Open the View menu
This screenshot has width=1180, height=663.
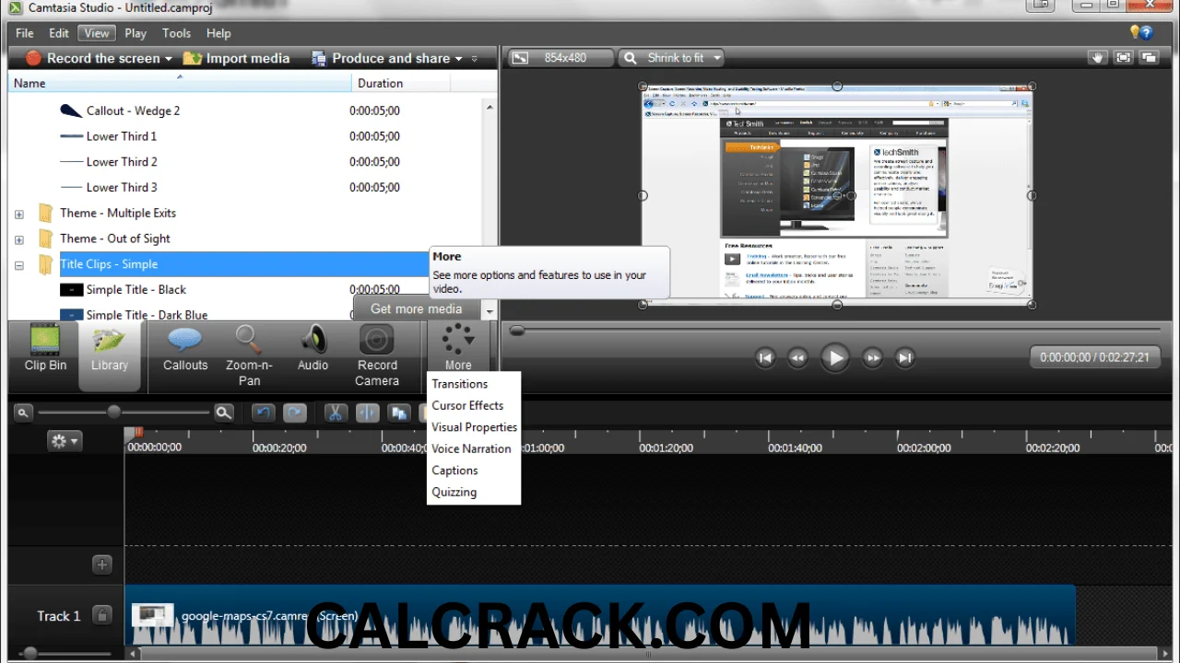[x=96, y=33]
